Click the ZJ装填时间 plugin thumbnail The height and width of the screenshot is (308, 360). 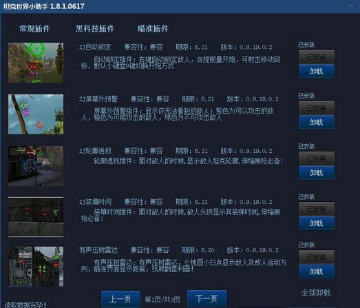coord(36,217)
